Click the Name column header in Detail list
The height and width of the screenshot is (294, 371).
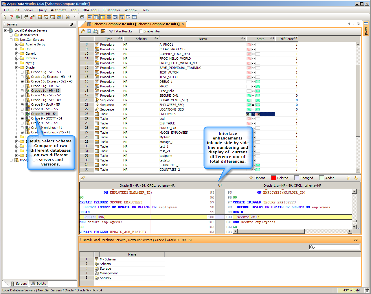pos(132,254)
